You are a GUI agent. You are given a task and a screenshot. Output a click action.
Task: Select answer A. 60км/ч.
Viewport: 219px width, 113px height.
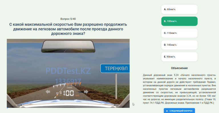tap(179, 9)
